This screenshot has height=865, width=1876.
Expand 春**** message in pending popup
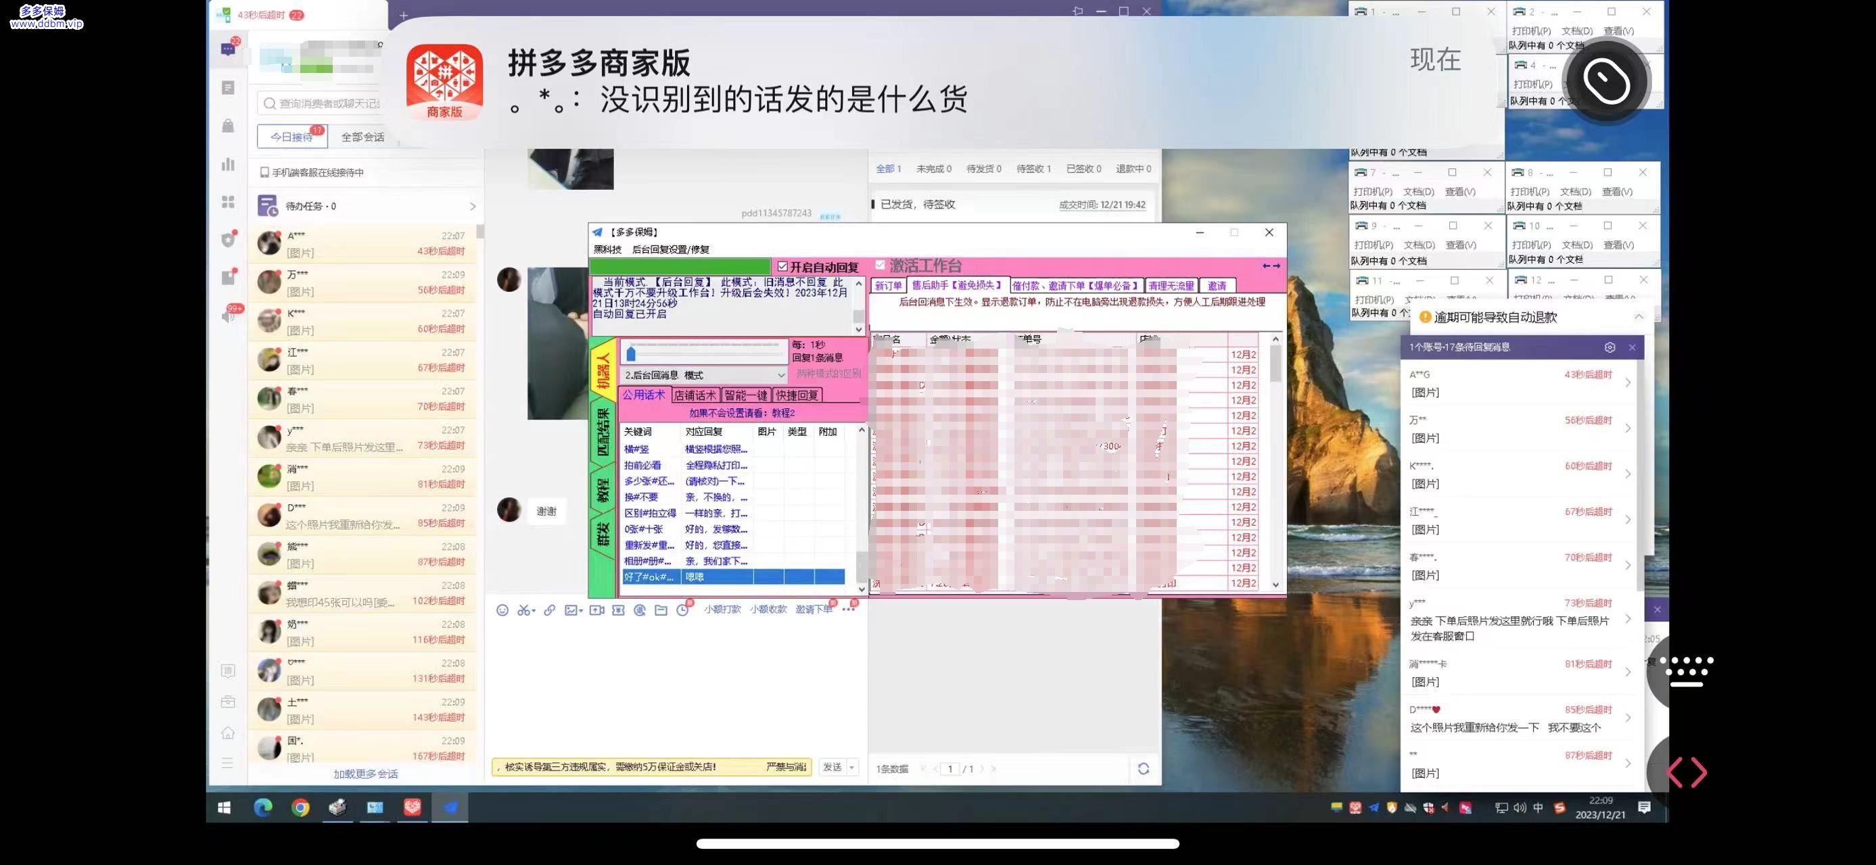(1628, 565)
